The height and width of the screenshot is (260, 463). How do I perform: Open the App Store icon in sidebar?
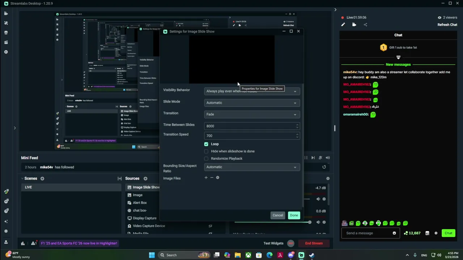6,32
